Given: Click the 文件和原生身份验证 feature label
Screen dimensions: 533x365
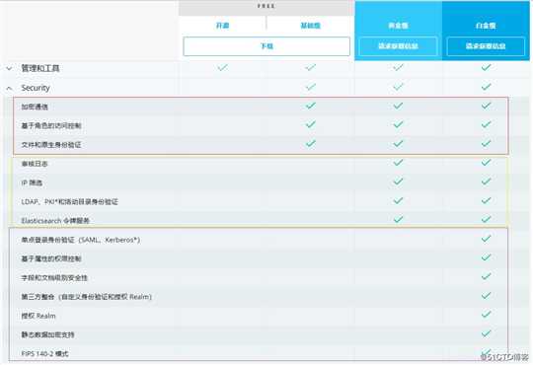Looking at the screenshot, I should pyautogui.click(x=51, y=145).
